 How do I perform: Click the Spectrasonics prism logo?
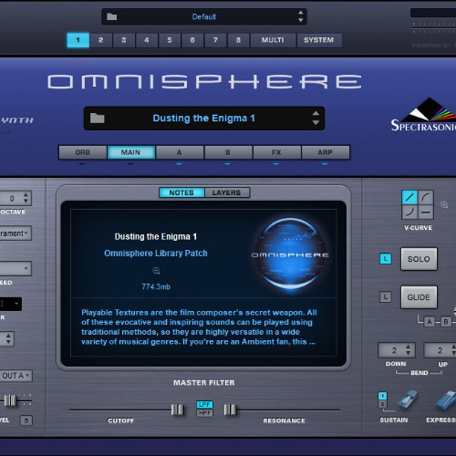429,109
